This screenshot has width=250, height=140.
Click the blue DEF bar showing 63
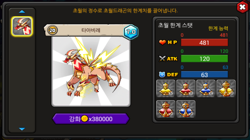[204, 74]
